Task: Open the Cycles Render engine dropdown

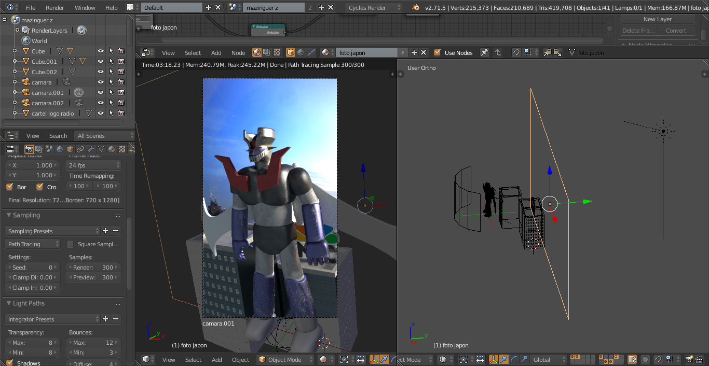Action: point(374,7)
